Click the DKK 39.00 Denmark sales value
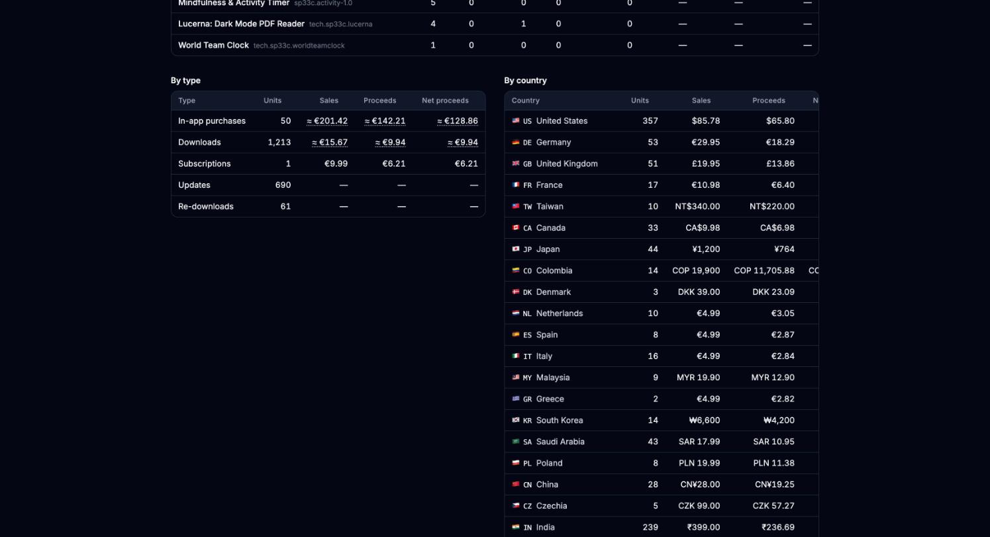 point(699,292)
